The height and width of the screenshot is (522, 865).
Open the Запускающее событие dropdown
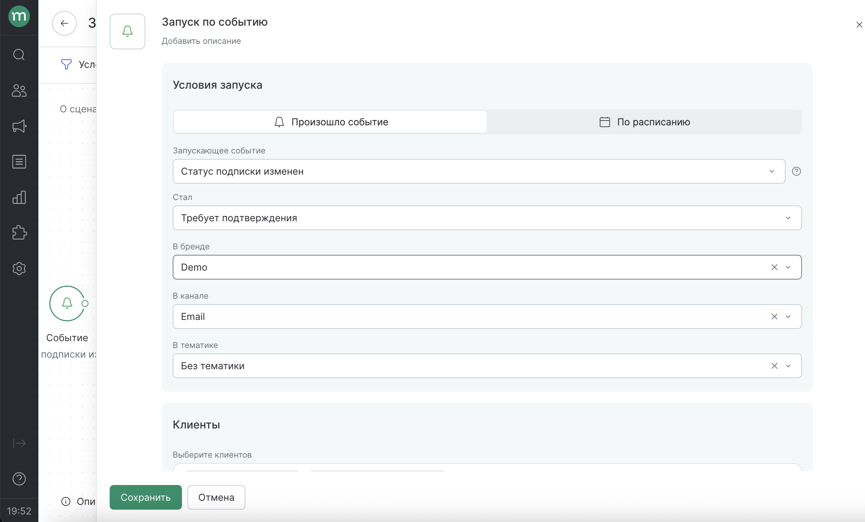pos(478,171)
